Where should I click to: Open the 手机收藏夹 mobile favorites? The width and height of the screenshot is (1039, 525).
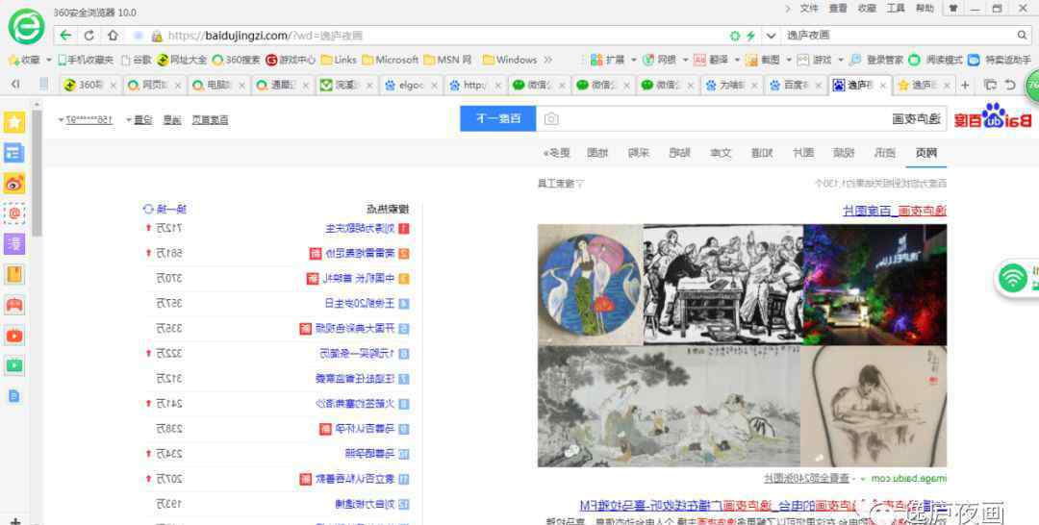pyautogui.click(x=86, y=61)
